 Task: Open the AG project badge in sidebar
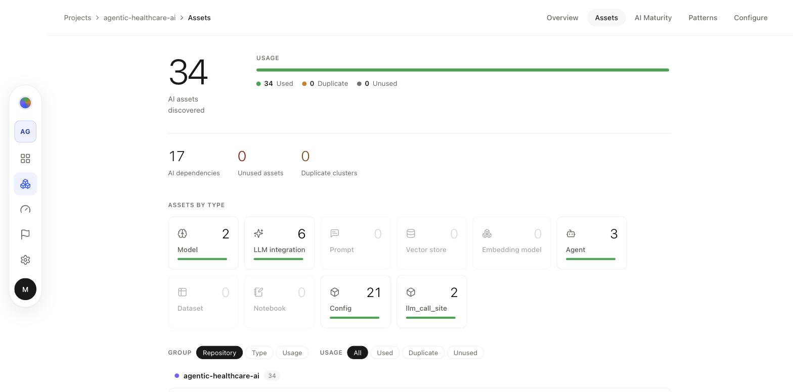point(25,131)
